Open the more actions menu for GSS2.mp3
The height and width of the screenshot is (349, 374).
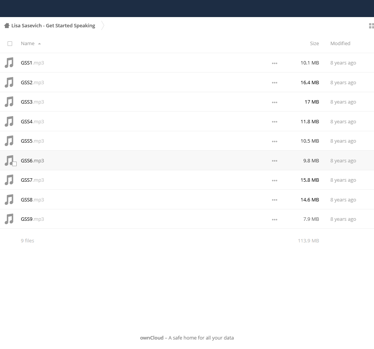point(275,83)
